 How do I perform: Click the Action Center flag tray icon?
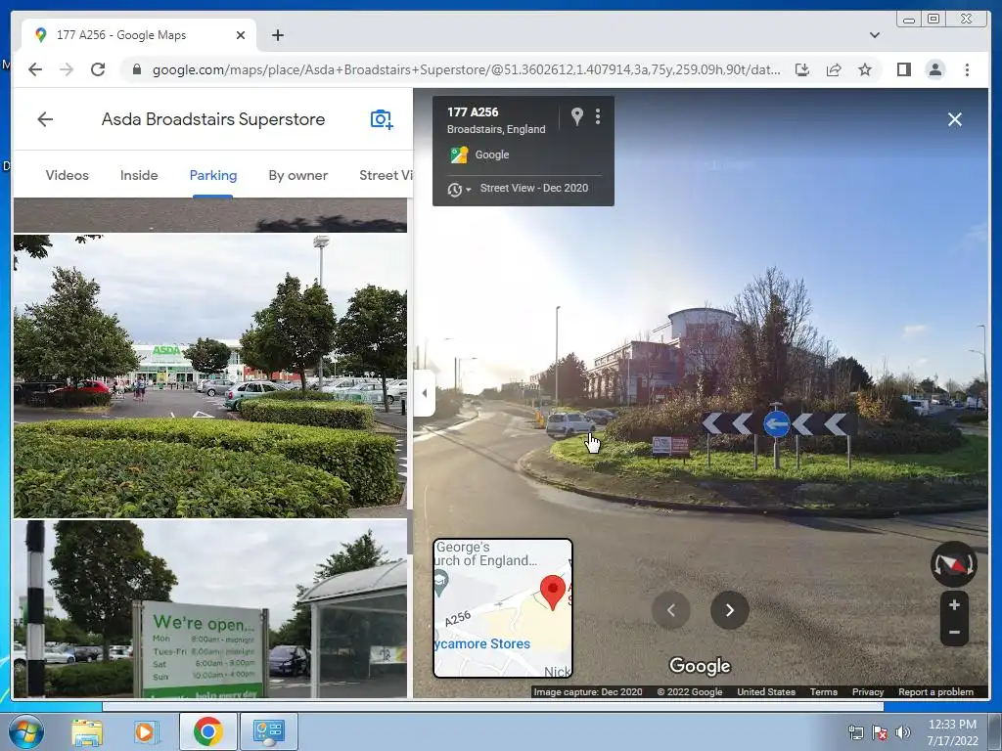point(880,732)
